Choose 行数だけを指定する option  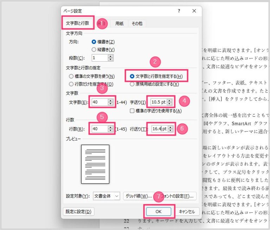(91, 84)
